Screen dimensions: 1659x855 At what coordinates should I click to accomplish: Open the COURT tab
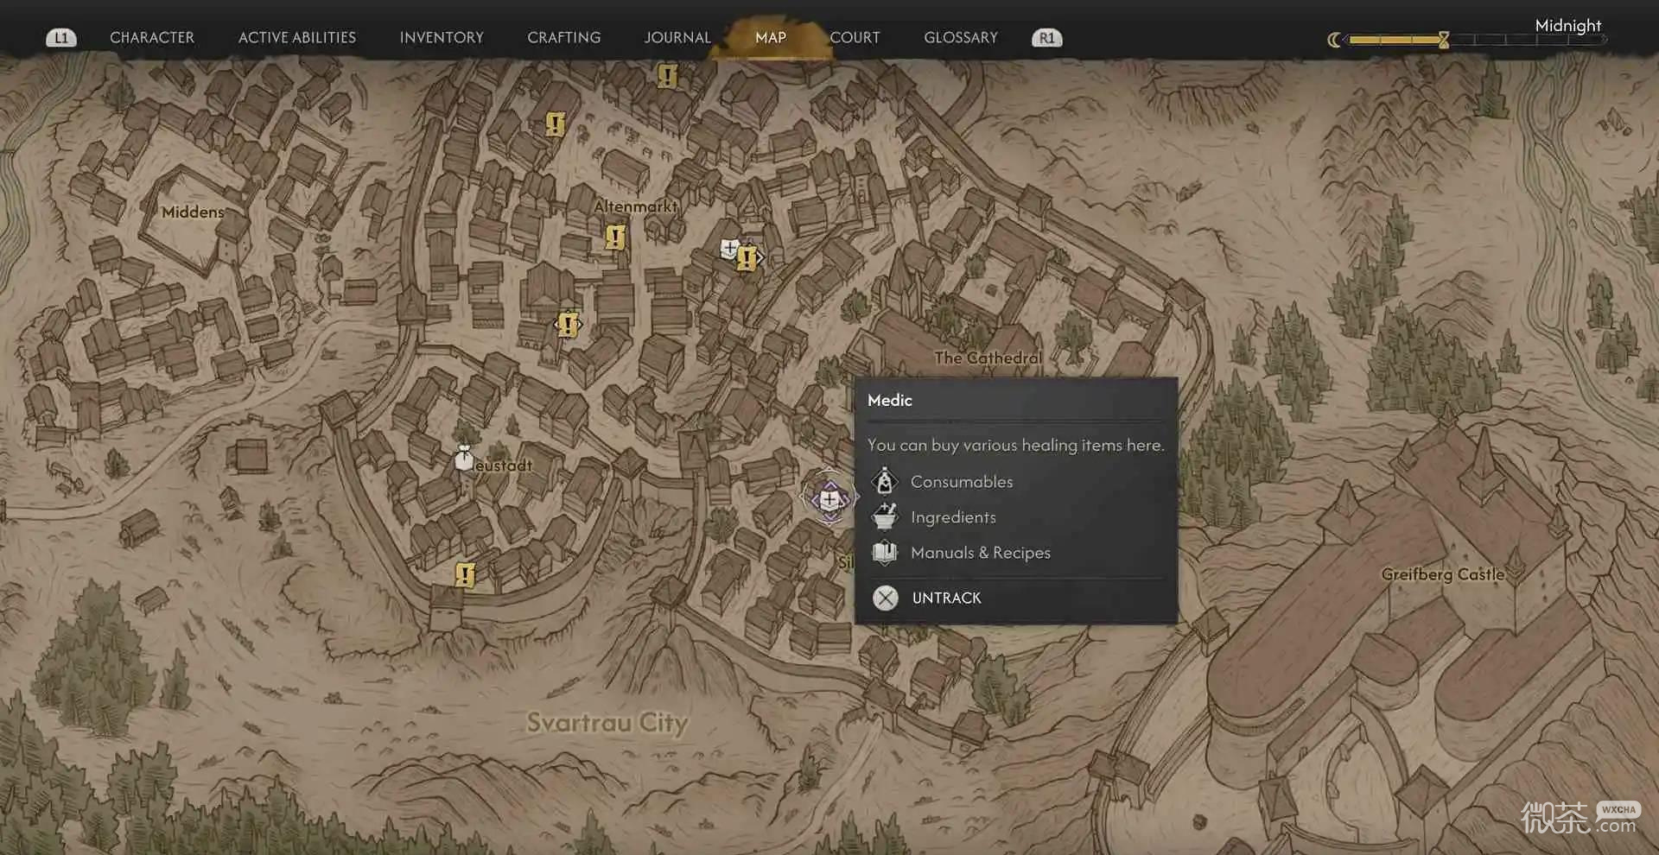pos(855,38)
